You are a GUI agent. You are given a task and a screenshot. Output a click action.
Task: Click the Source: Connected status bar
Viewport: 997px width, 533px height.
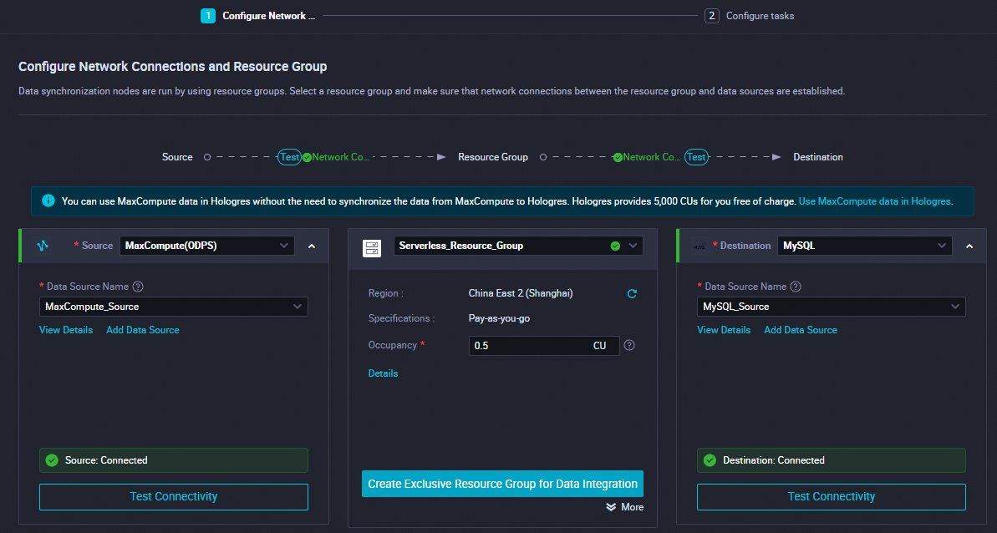pos(174,460)
